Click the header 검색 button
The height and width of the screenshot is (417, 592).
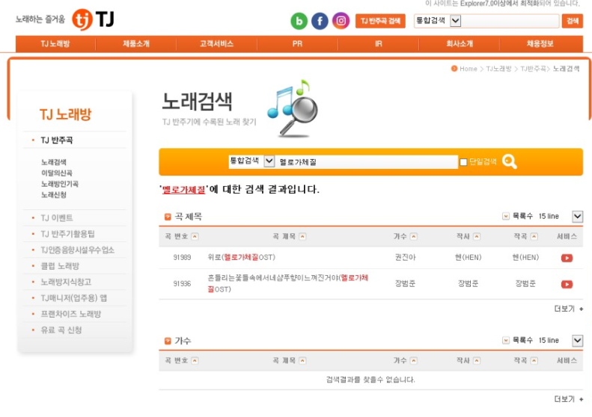pyautogui.click(x=573, y=21)
